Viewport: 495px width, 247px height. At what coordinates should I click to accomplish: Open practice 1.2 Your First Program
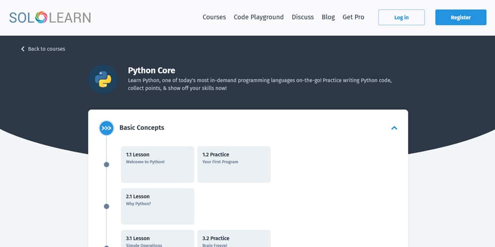234,164
